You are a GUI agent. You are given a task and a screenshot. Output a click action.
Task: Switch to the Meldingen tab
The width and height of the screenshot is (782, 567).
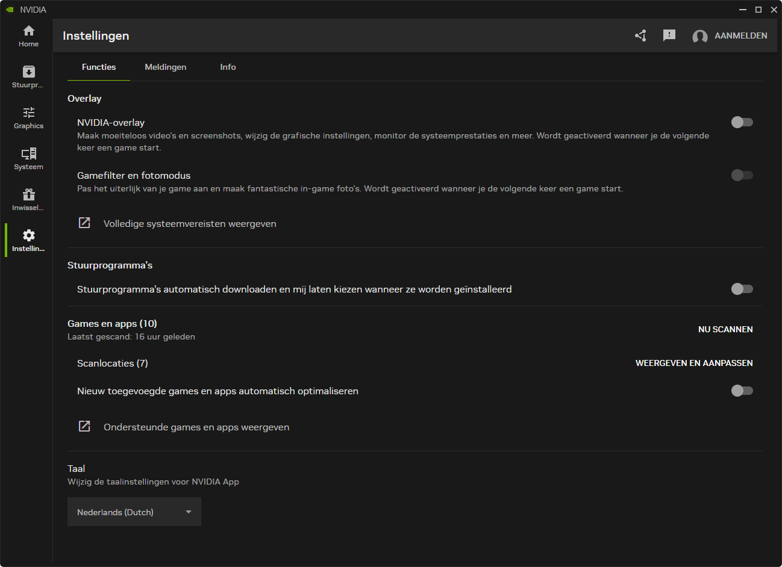click(165, 67)
